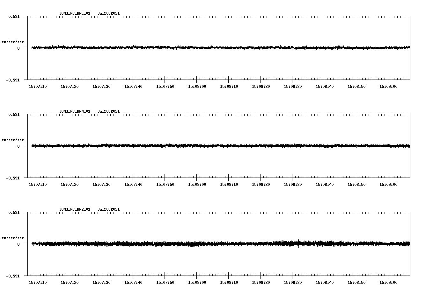
Task: Select the J043_NC_HNZ_01 channel title
Action: click(74, 209)
